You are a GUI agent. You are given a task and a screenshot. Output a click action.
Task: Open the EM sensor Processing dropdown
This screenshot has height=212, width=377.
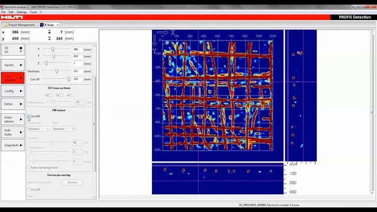(38, 129)
